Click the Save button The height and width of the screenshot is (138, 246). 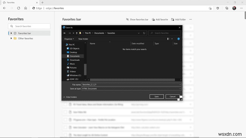click(157, 97)
